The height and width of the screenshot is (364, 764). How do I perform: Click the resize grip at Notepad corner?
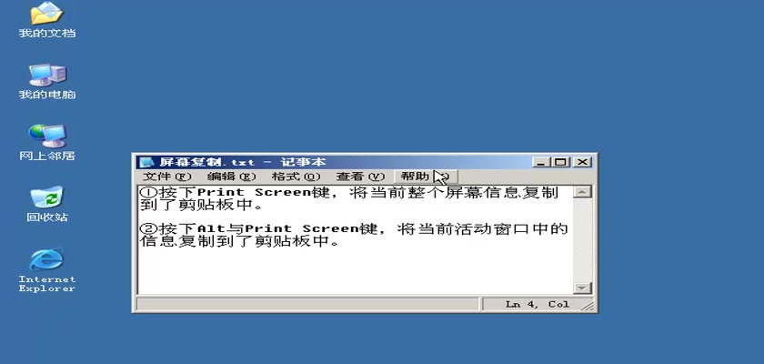point(588,306)
